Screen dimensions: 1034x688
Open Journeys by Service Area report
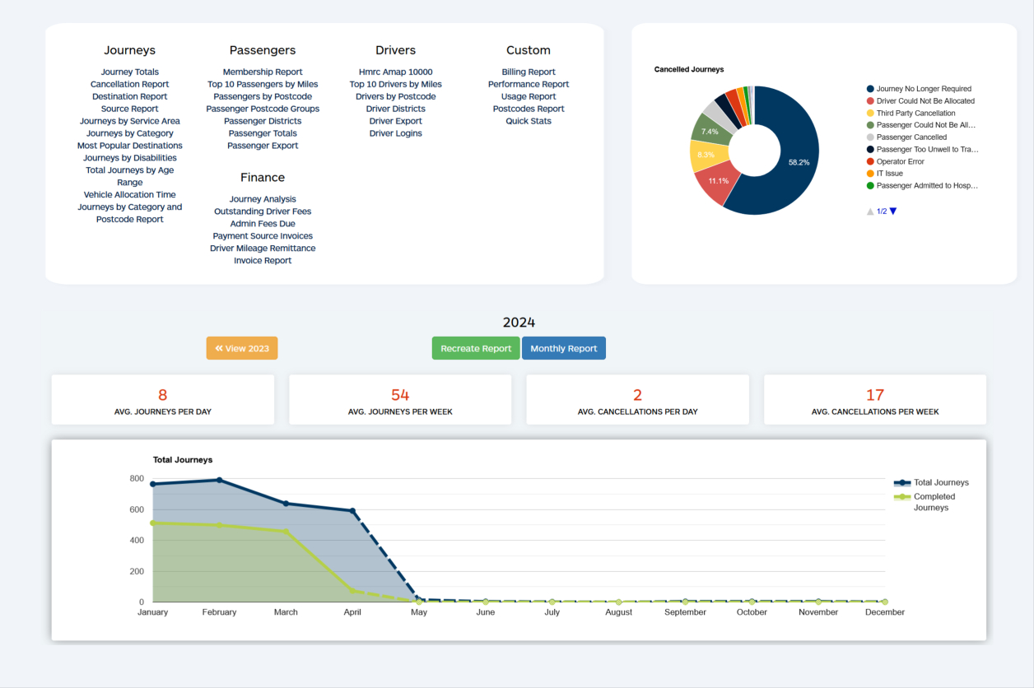(x=129, y=121)
